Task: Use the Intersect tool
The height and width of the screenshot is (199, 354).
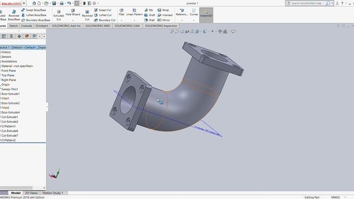Action: 165,15
